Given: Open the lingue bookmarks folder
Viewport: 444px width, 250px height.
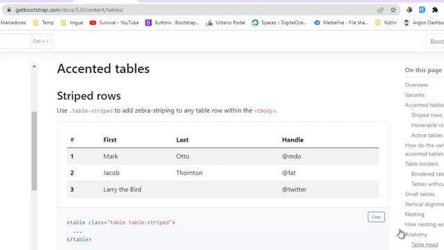Looking at the screenshot, I should 72,23.
